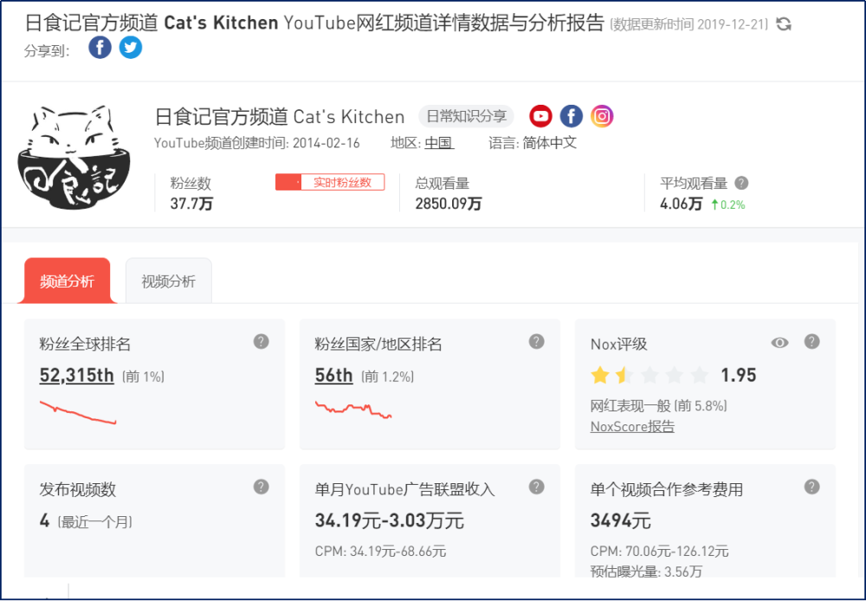Click the 34.19元-3.03万元 income range

point(389,520)
